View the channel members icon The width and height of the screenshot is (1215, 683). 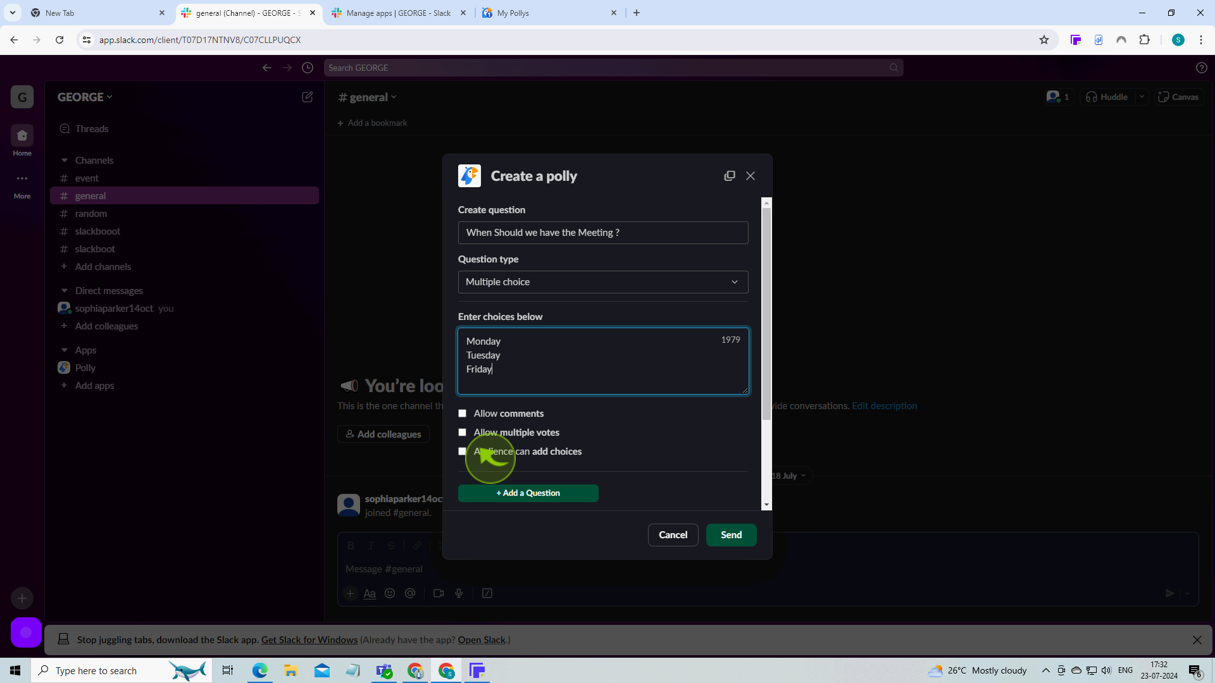(1058, 97)
